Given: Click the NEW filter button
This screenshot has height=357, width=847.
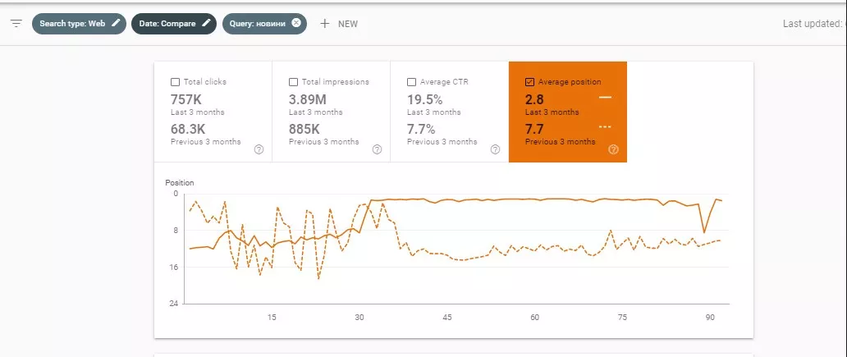Looking at the screenshot, I should pos(339,24).
